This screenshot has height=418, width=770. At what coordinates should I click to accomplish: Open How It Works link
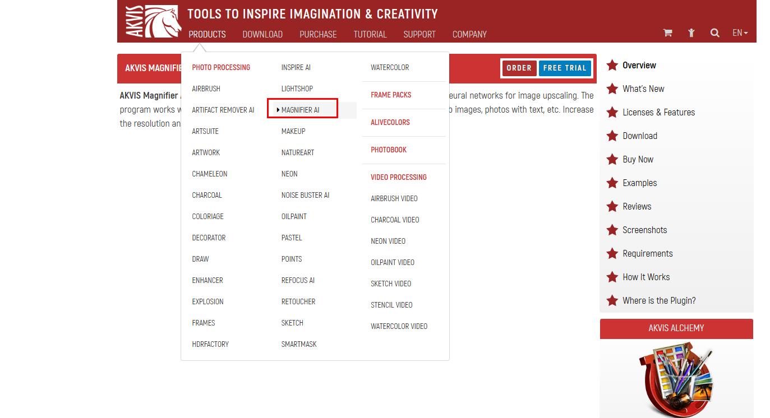[646, 277]
